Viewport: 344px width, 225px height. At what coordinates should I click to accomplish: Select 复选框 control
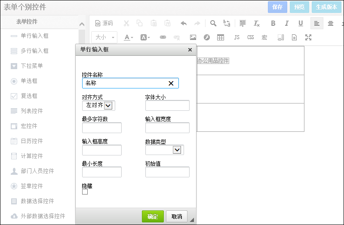tap(24, 96)
